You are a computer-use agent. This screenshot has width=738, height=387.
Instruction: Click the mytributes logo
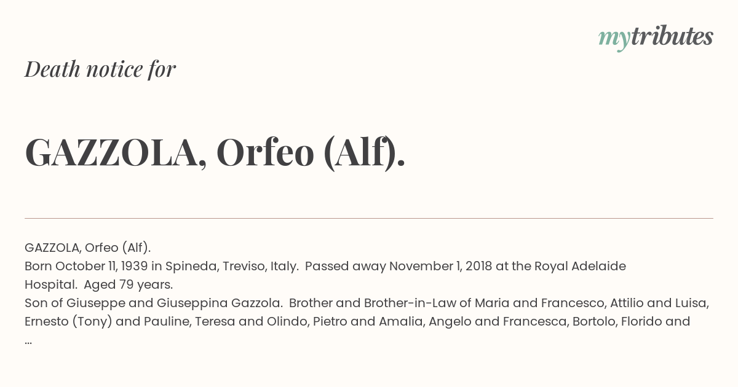pyautogui.click(x=656, y=38)
